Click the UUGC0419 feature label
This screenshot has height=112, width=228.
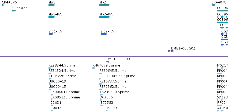pos(57,81)
